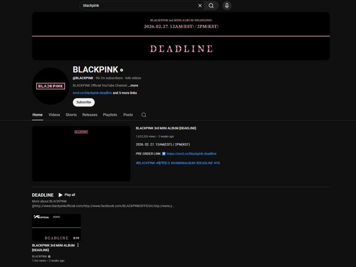This screenshot has width=356, height=267.
Task: Switch to the Videos tab
Action: click(54, 115)
